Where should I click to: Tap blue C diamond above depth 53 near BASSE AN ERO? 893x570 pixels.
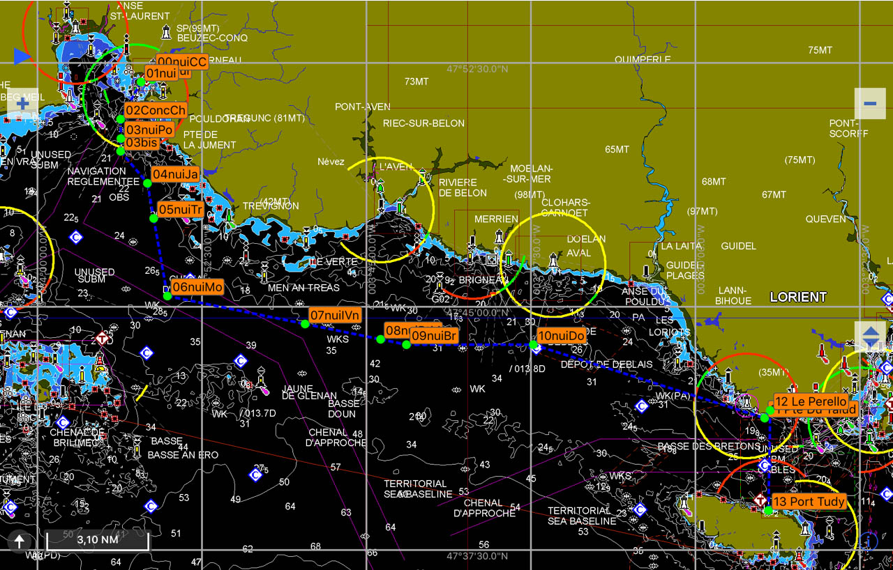point(149,506)
